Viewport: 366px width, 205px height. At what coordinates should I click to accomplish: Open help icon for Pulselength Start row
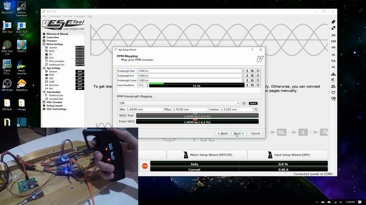(x=258, y=71)
